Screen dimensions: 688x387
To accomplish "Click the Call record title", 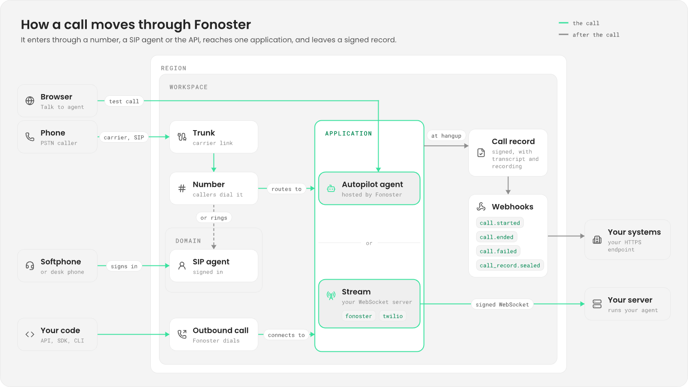I will (514, 141).
